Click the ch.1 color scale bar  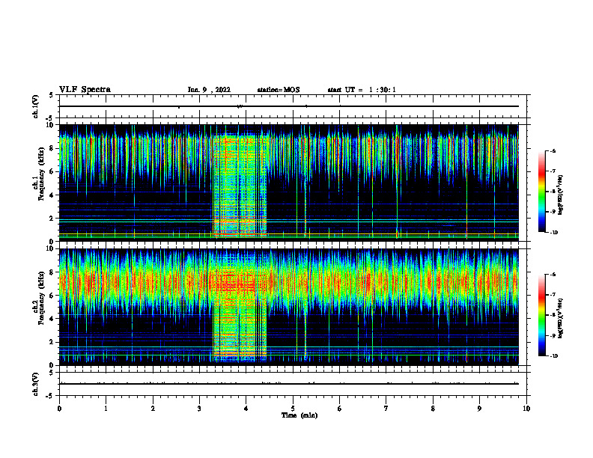pos(542,192)
